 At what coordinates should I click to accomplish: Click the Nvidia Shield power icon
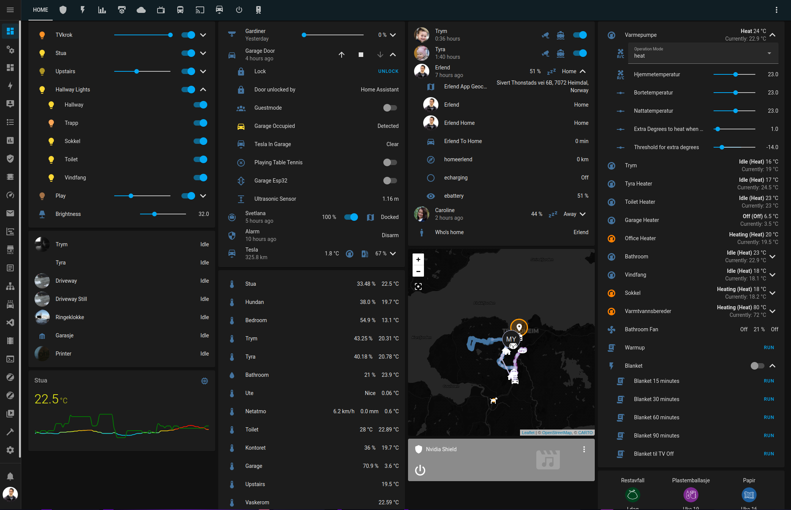(420, 470)
